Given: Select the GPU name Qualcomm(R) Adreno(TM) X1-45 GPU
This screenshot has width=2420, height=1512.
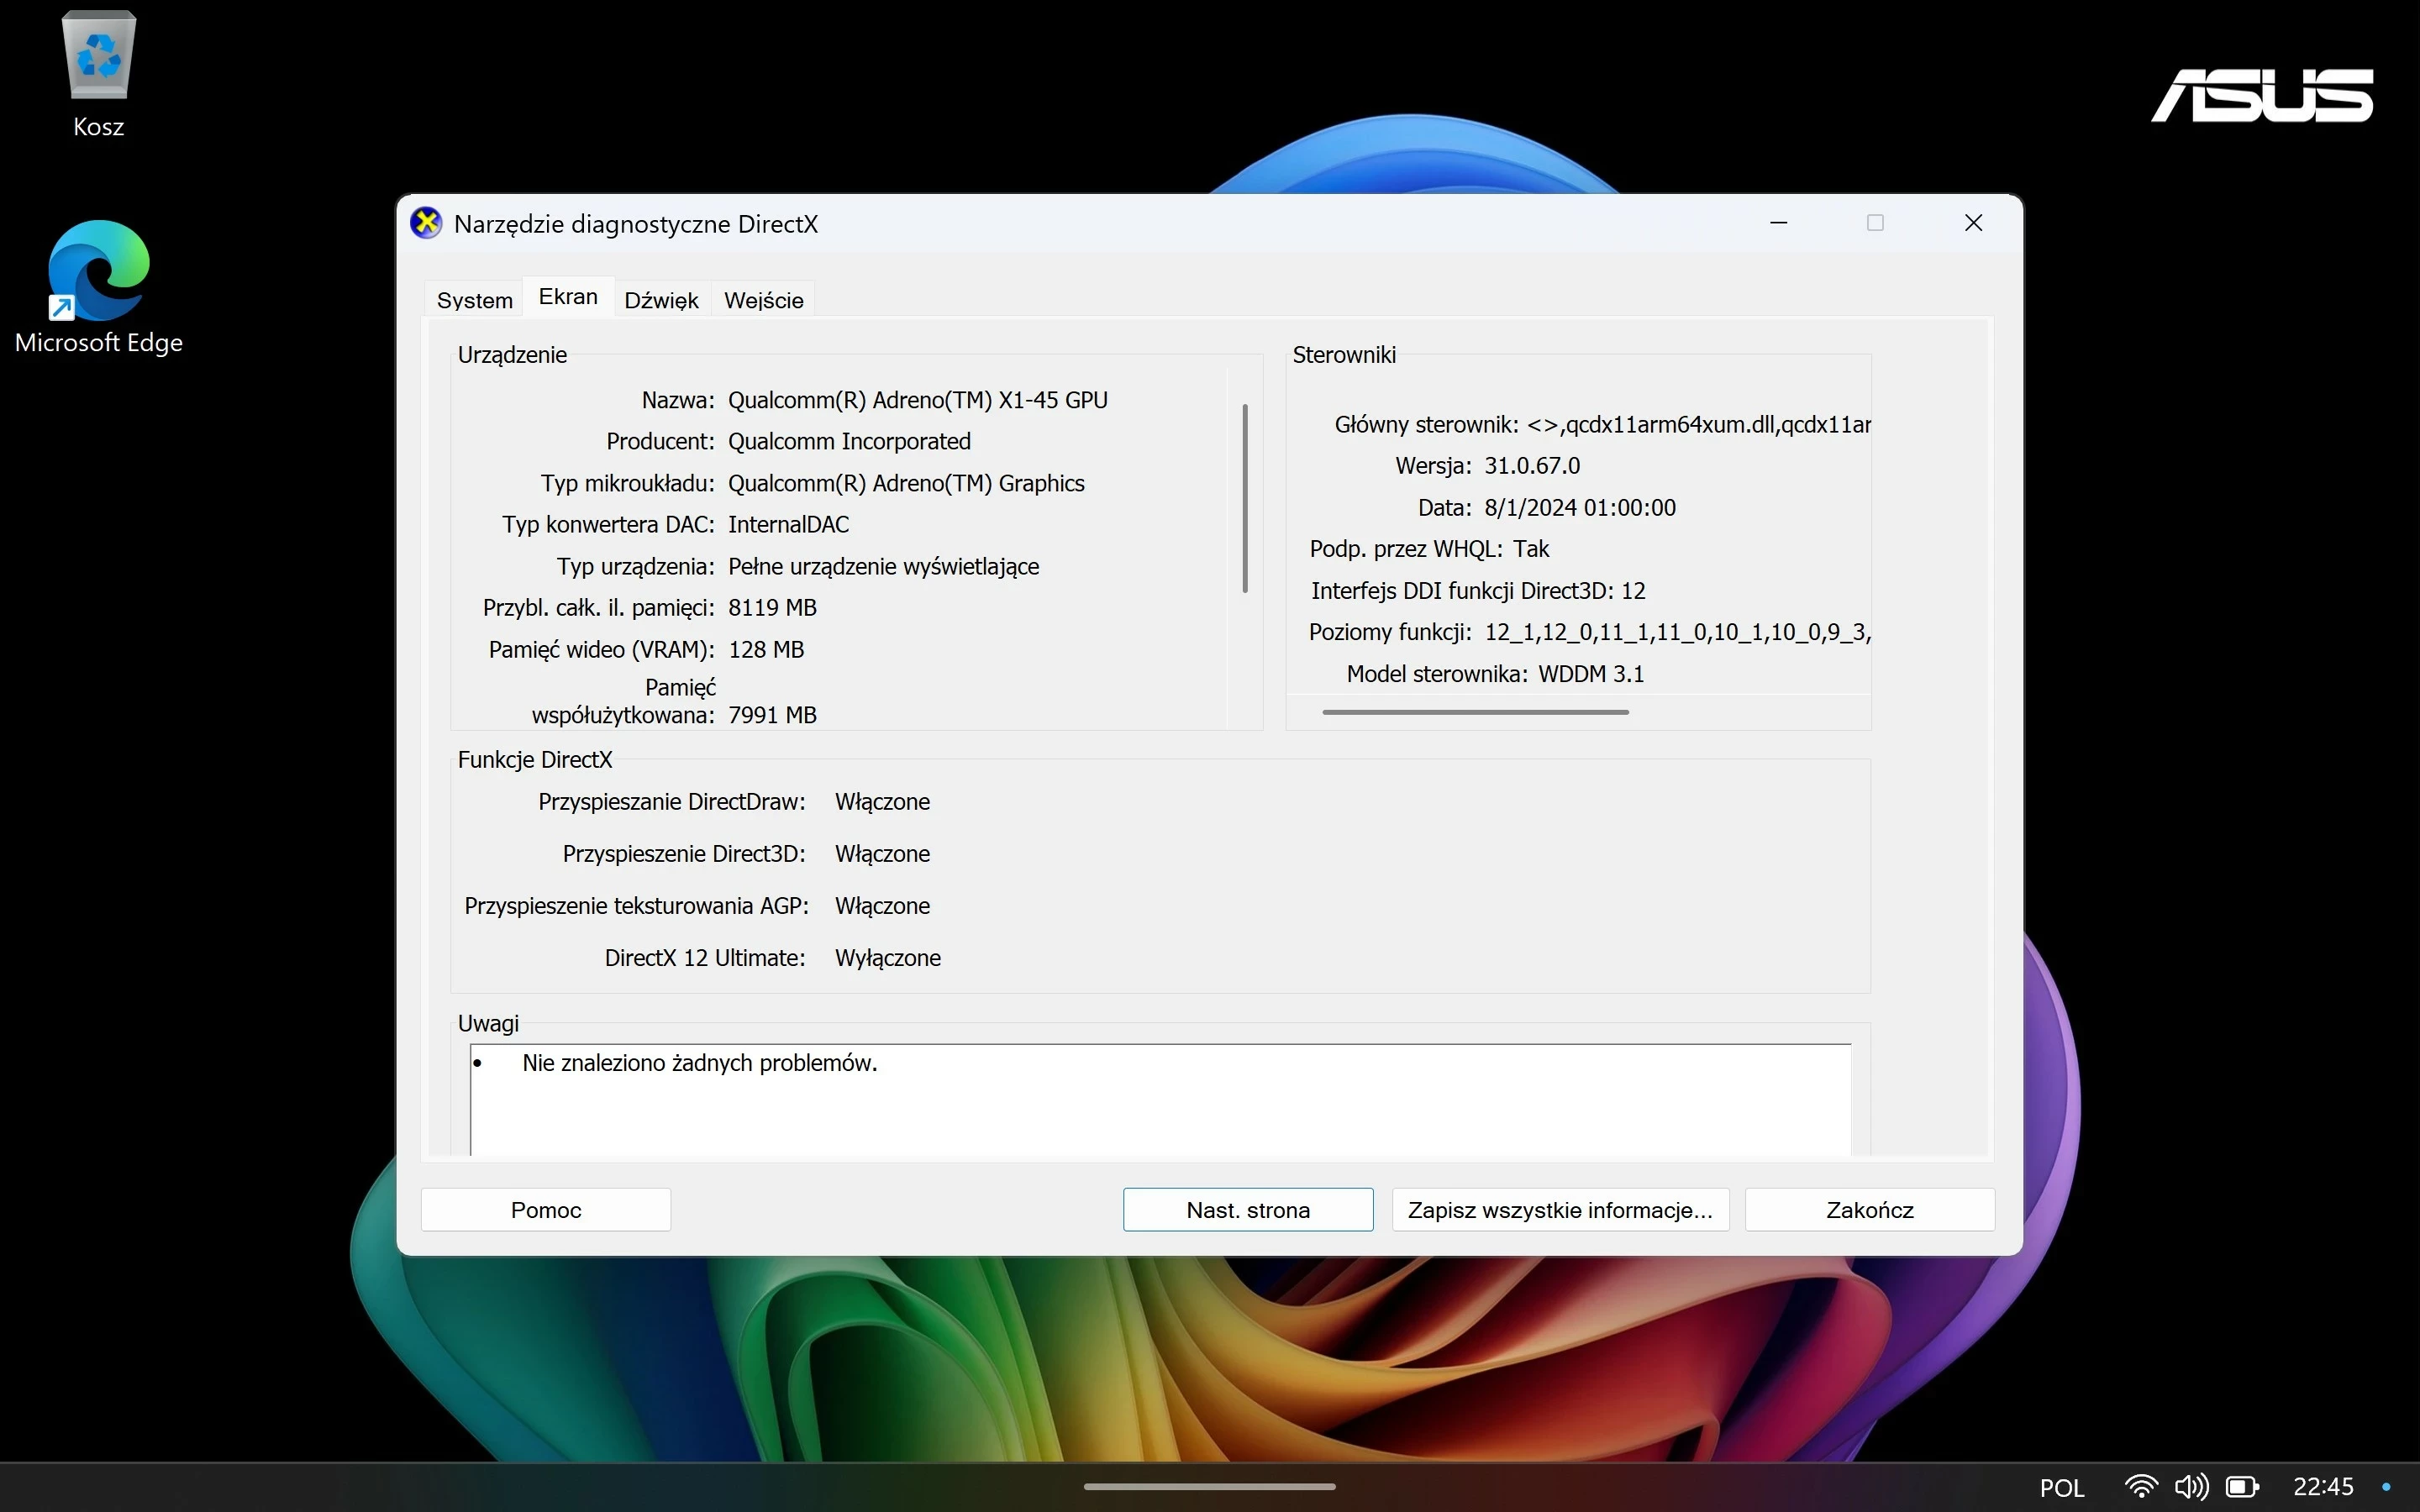Looking at the screenshot, I should pyautogui.click(x=917, y=400).
